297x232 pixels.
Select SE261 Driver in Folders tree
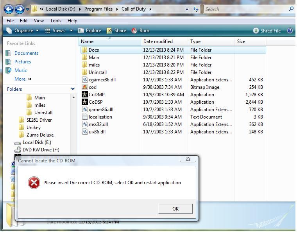pyautogui.click(x=39, y=120)
